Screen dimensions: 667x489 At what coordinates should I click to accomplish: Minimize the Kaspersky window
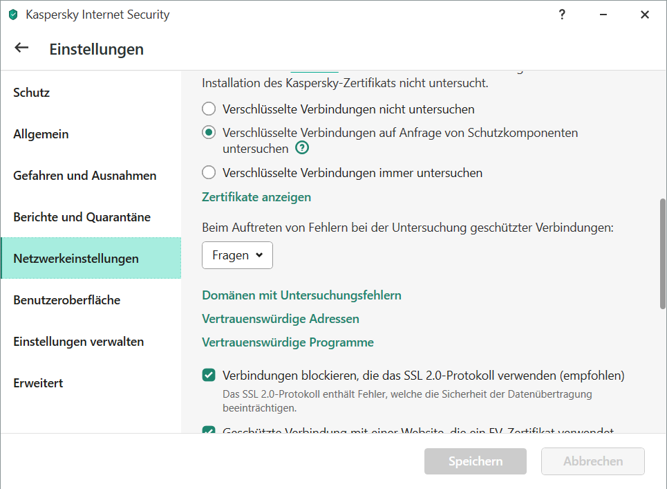coord(603,15)
